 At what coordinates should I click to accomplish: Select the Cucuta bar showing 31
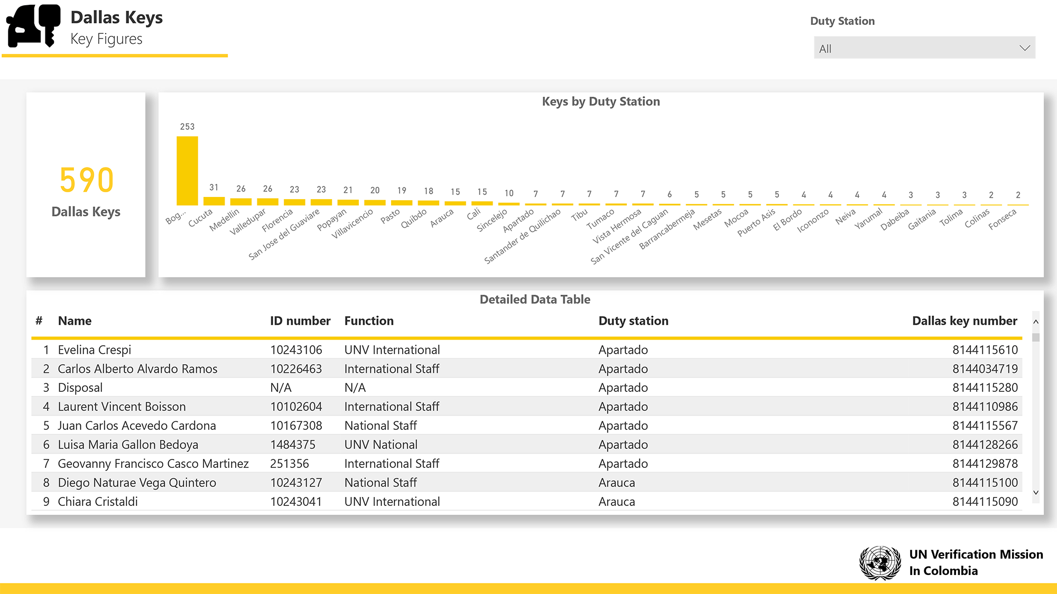point(214,201)
